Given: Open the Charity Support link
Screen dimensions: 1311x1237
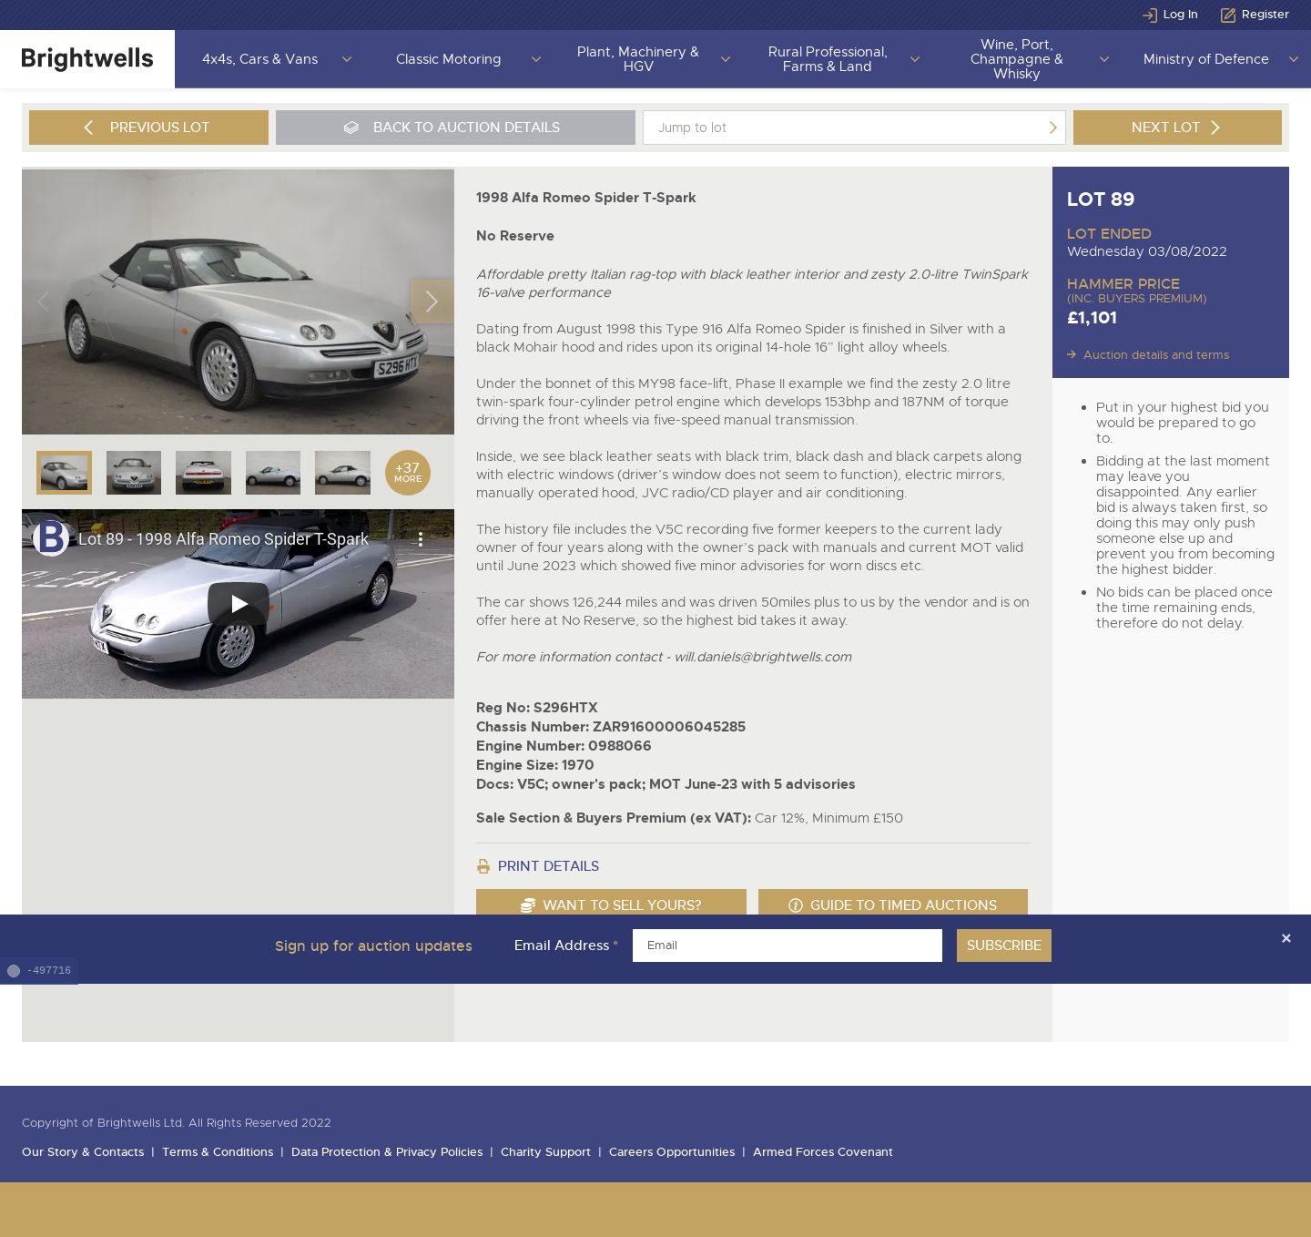Looking at the screenshot, I should tap(545, 1152).
